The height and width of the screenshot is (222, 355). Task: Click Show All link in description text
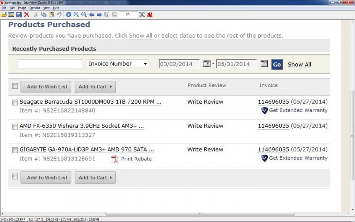click(x=141, y=36)
